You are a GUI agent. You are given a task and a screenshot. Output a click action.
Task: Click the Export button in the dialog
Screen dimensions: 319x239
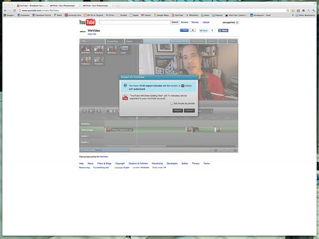pos(177,110)
